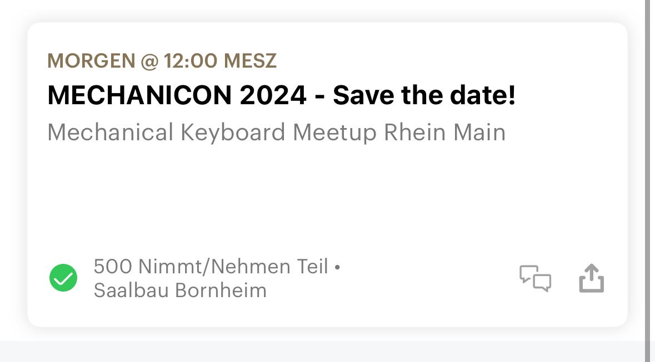Open the Saalbau Bornheim location
The width and height of the screenshot is (655, 362).
click(180, 290)
